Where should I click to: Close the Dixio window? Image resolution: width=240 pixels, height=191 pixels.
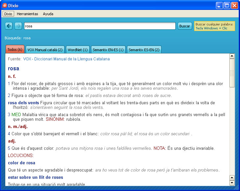point(234,6)
